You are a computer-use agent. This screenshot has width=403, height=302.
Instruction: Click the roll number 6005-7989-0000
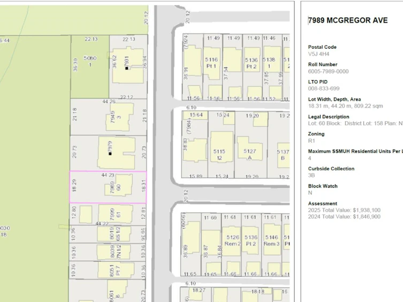point(328,71)
